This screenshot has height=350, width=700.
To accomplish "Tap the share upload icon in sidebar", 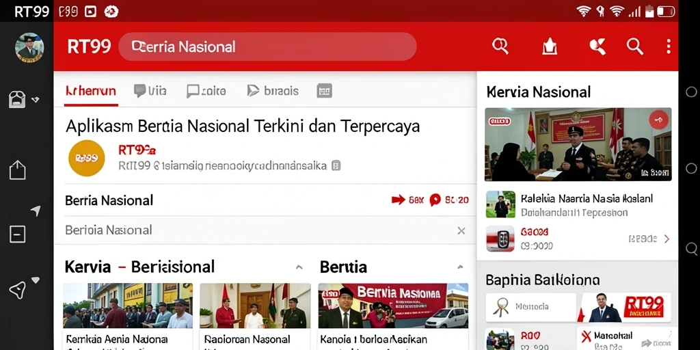I will click(x=17, y=170).
